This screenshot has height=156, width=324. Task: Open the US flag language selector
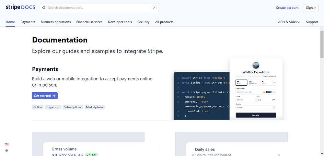[x=6, y=144]
